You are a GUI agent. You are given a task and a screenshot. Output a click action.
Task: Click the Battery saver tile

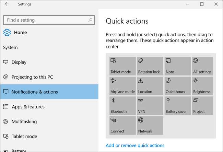point(177,105)
